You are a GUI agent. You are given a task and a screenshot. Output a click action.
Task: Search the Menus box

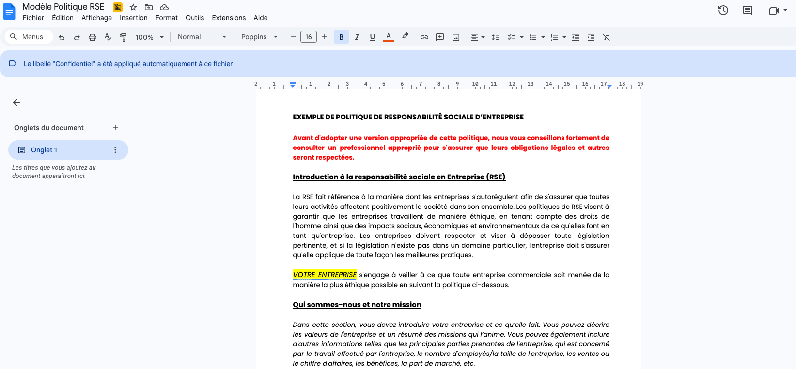29,37
